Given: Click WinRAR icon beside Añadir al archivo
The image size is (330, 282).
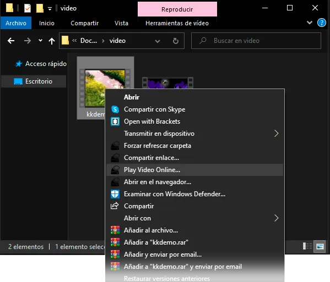Looking at the screenshot, I should point(115,230).
